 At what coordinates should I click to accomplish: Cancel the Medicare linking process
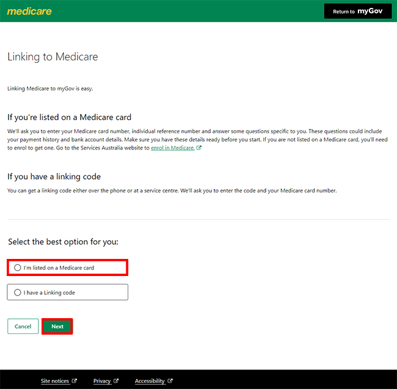tap(23, 326)
